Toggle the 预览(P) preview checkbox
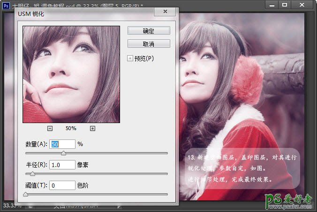This screenshot has width=317, height=212. [130, 58]
